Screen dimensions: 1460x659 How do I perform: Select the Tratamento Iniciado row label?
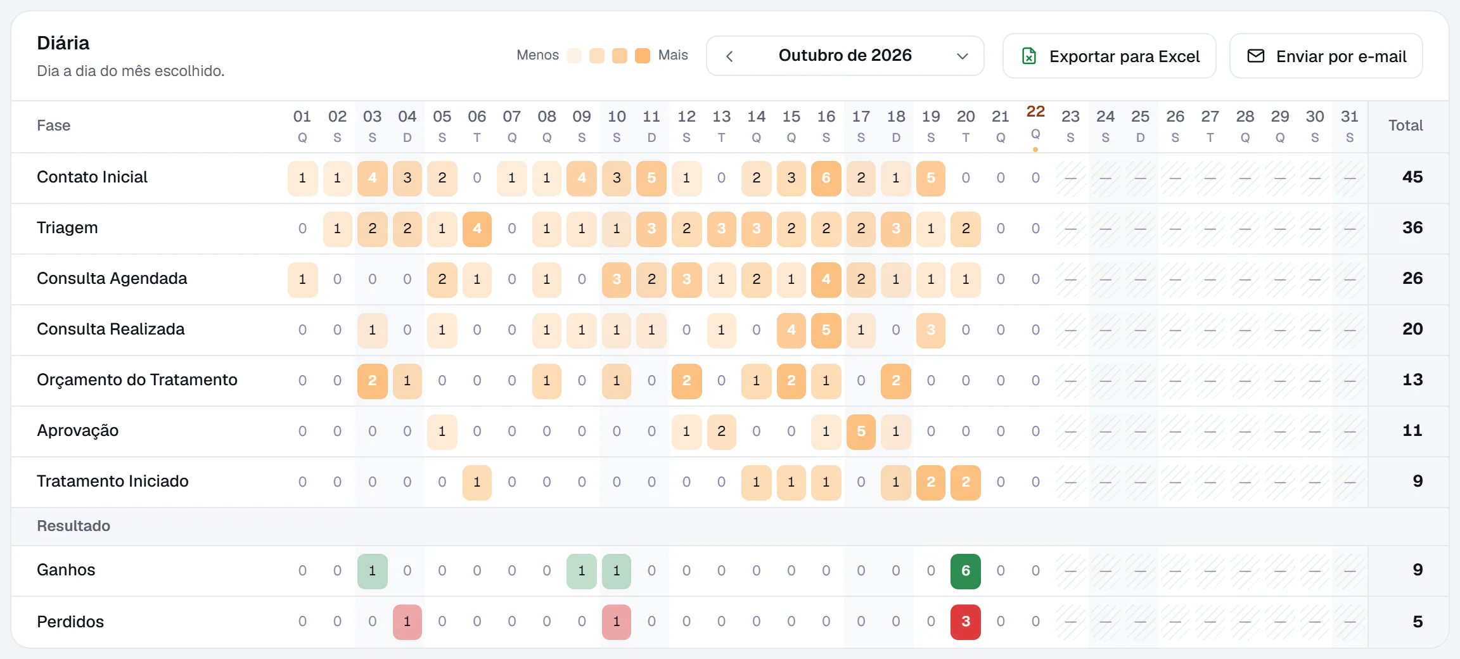coord(112,481)
